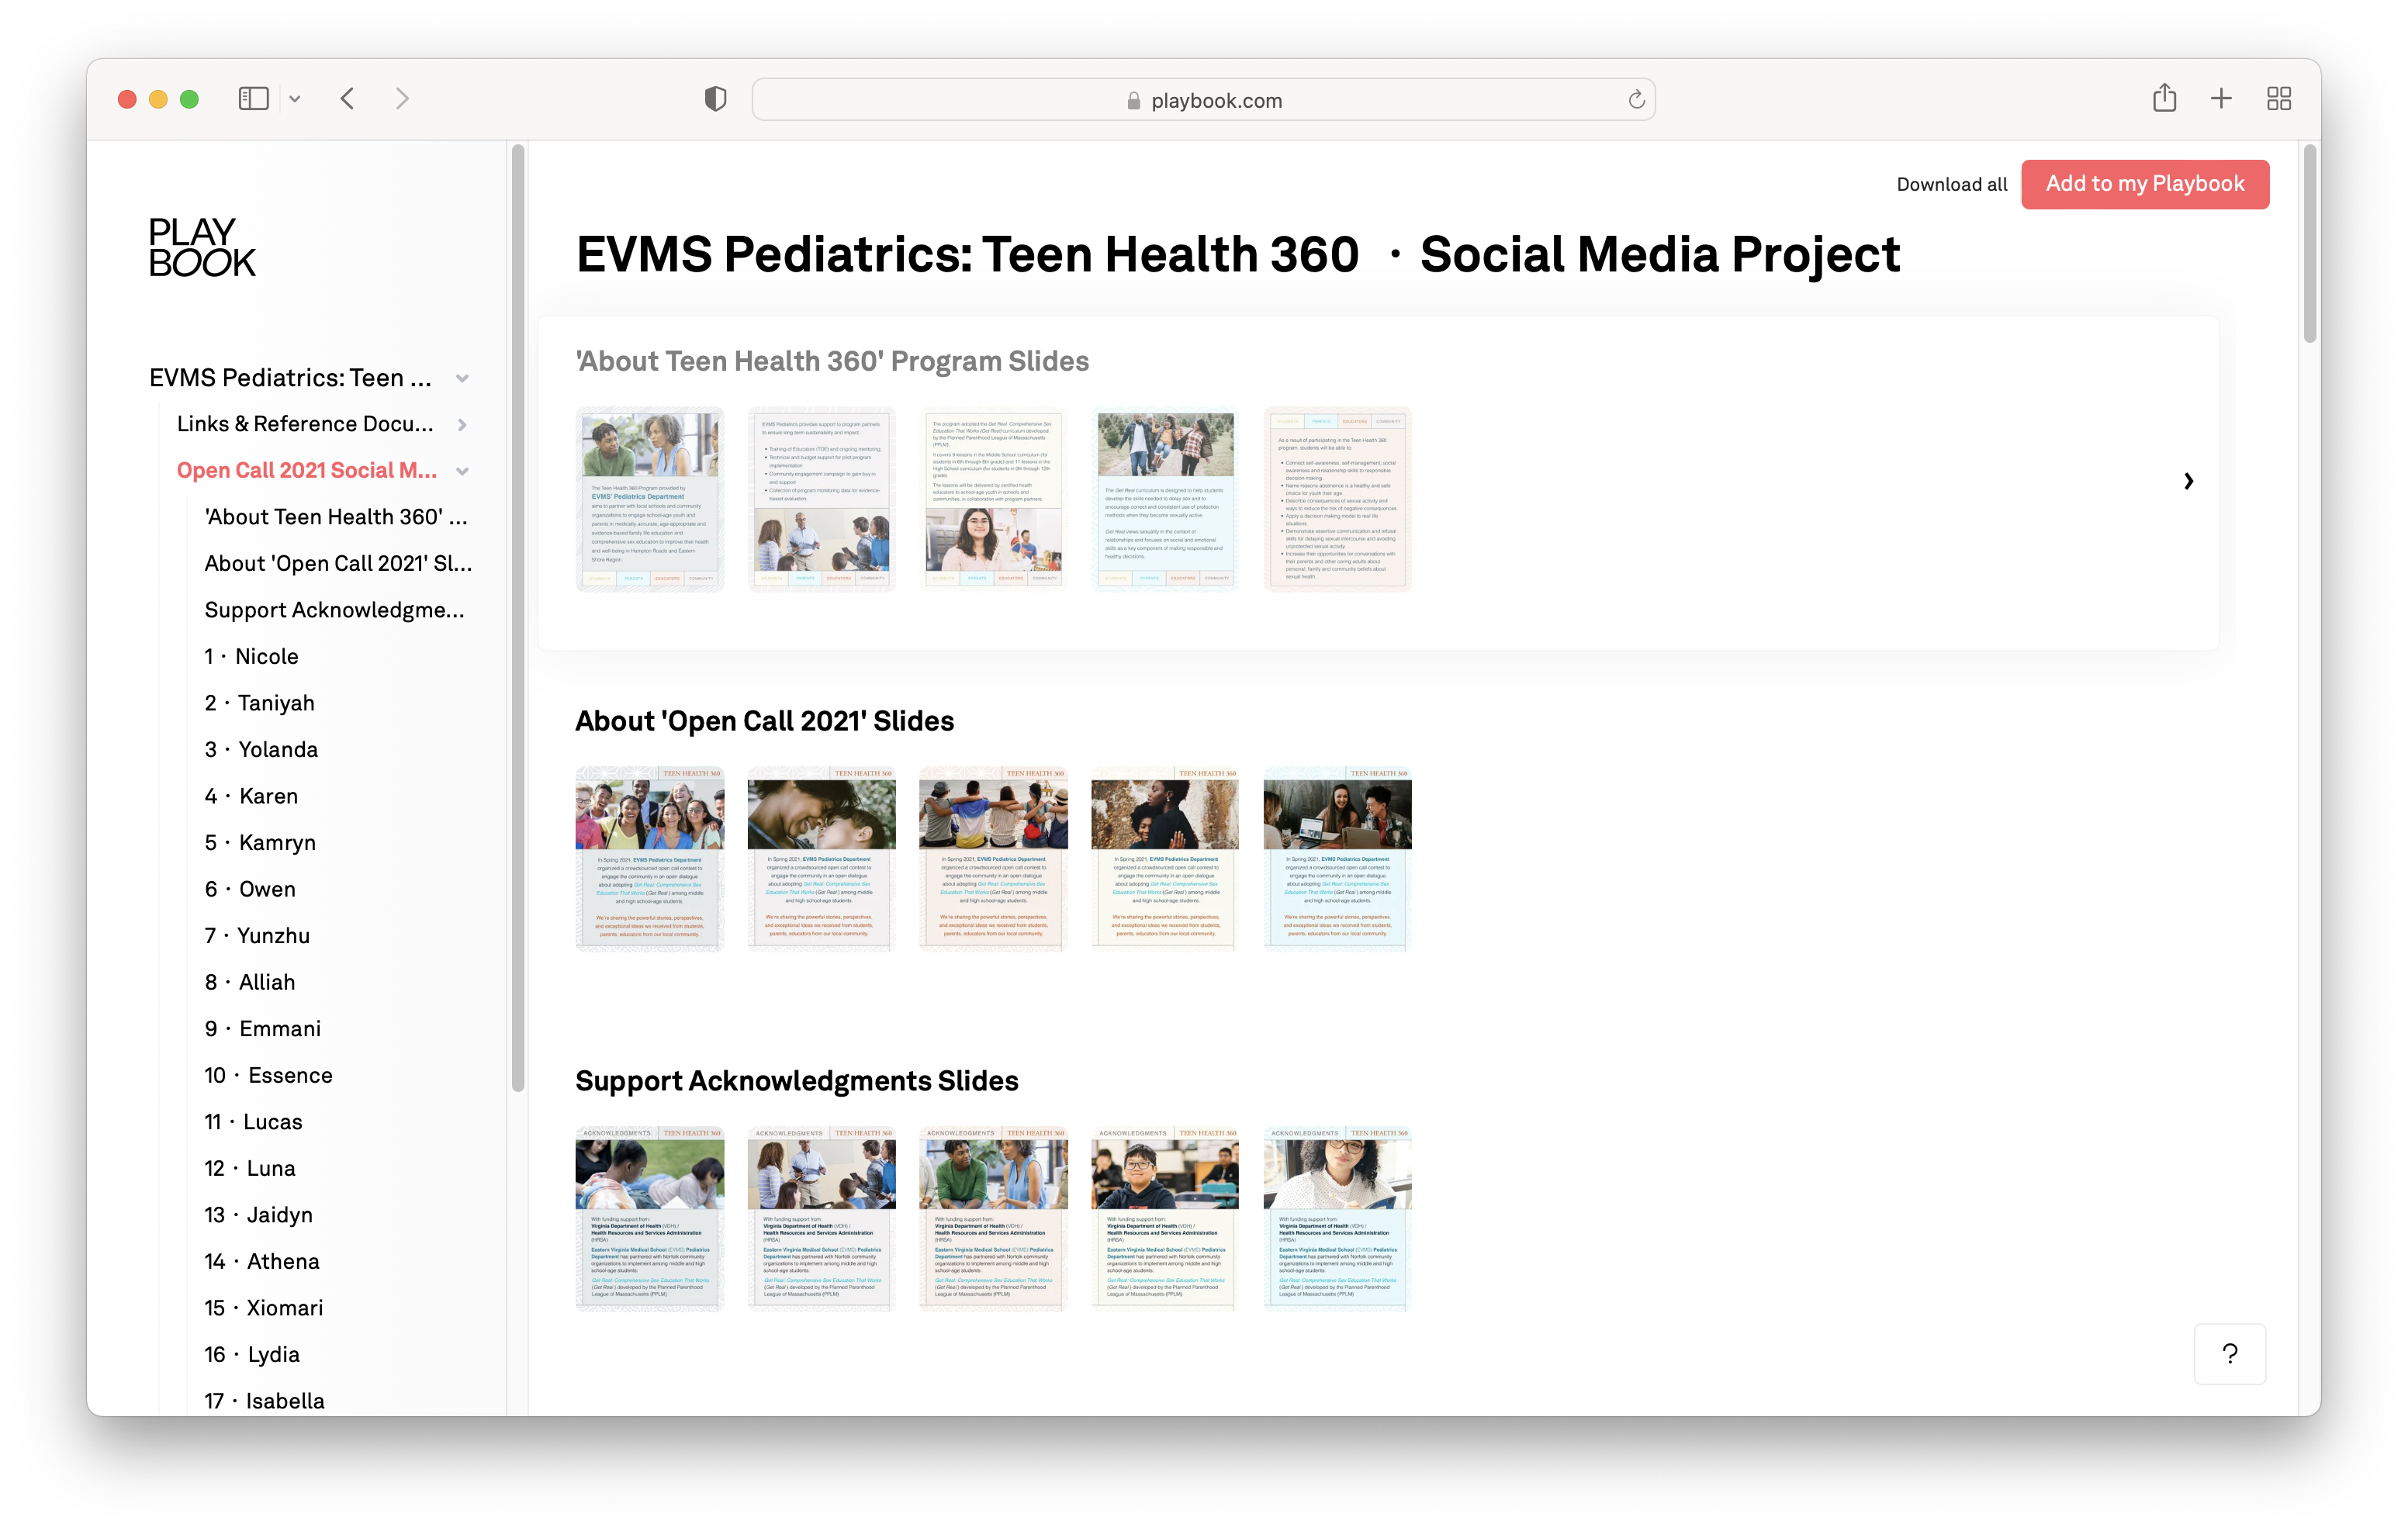Click Support Acknowledgments Slides heading

tap(797, 1081)
